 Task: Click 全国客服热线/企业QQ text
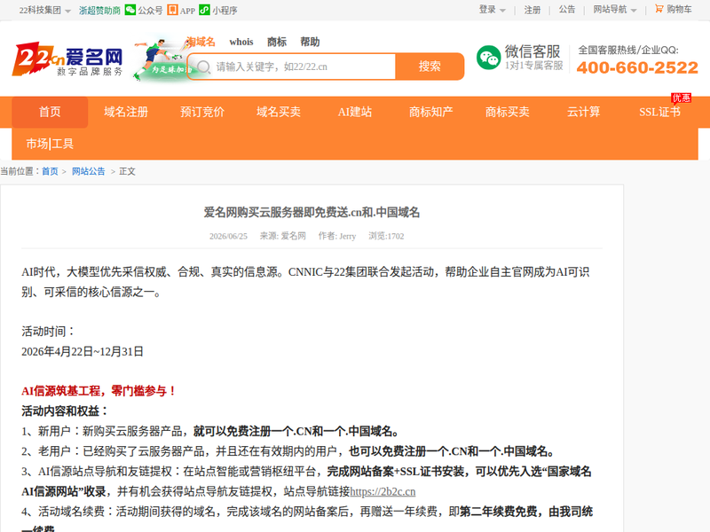click(628, 51)
